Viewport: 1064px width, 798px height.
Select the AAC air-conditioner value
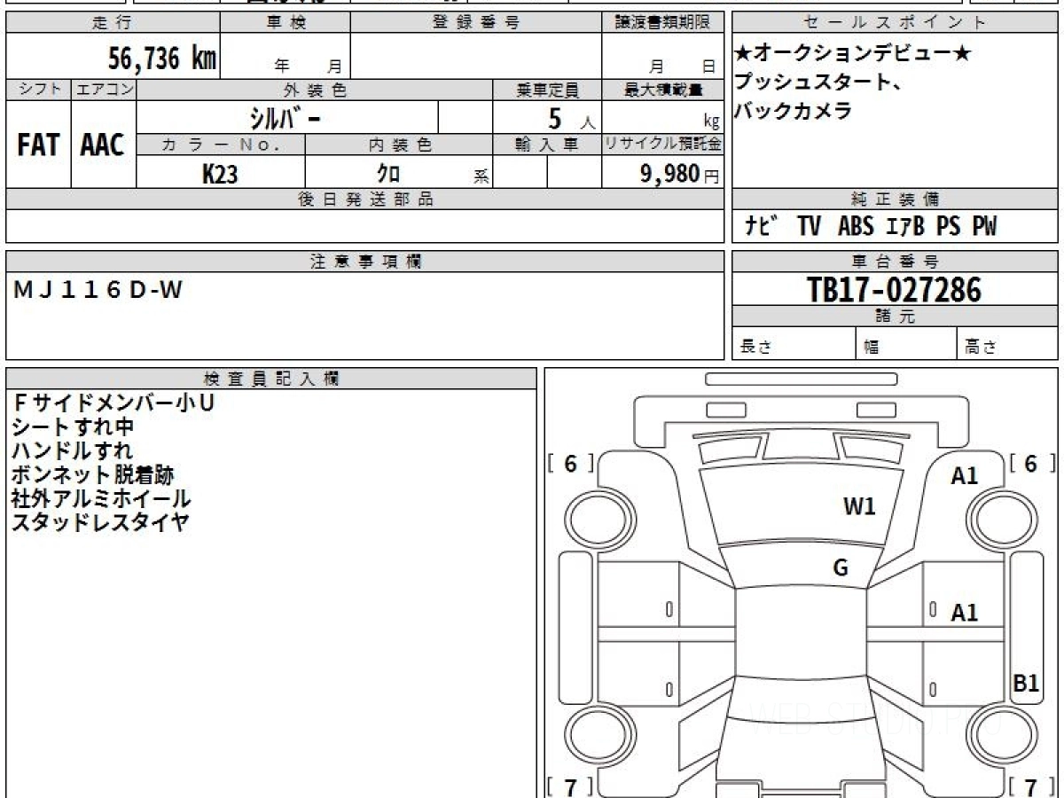103,145
